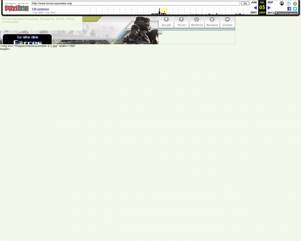Screen dimensions: 301x241
Task: Open the Wayback Machine logo link
Action: 17,7
